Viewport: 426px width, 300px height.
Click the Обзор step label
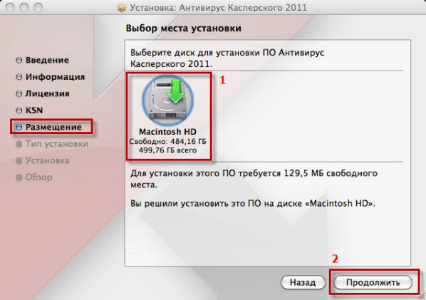[x=39, y=177]
